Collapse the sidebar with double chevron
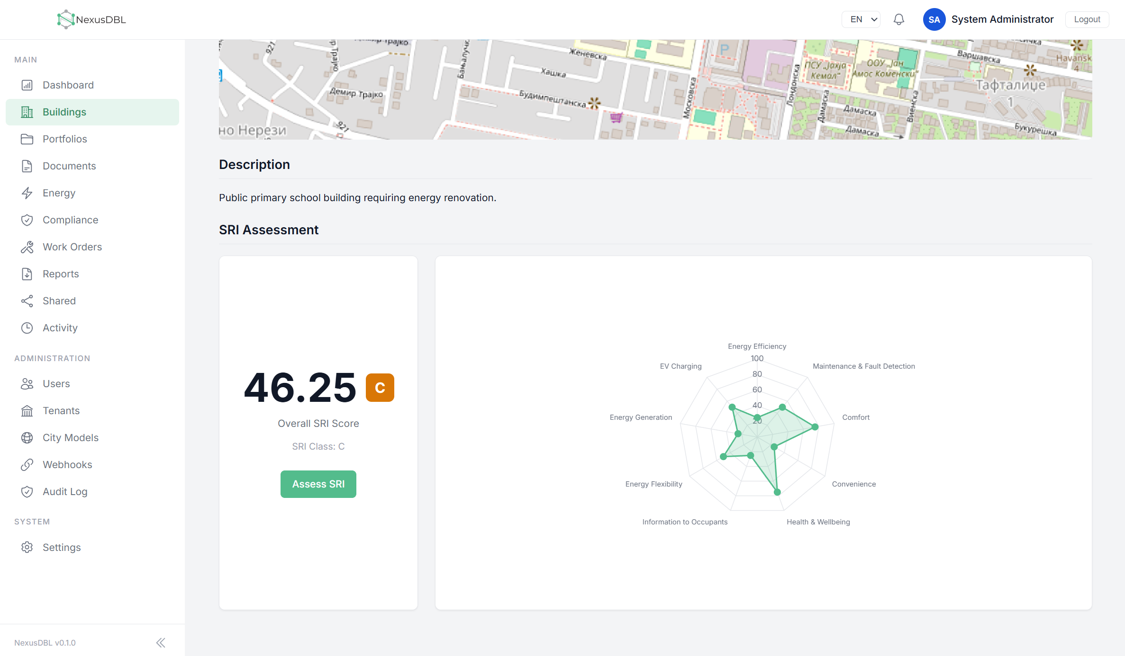Screen dimensions: 1125x656 161,643
